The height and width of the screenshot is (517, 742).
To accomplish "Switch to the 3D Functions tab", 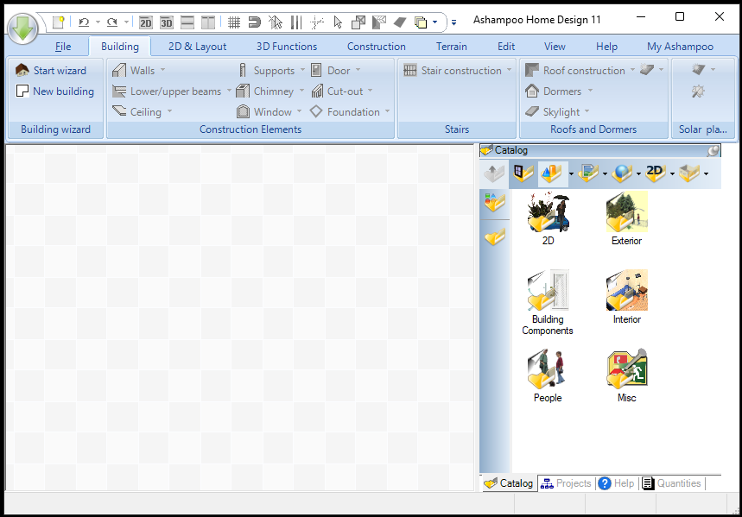I will [x=287, y=47].
